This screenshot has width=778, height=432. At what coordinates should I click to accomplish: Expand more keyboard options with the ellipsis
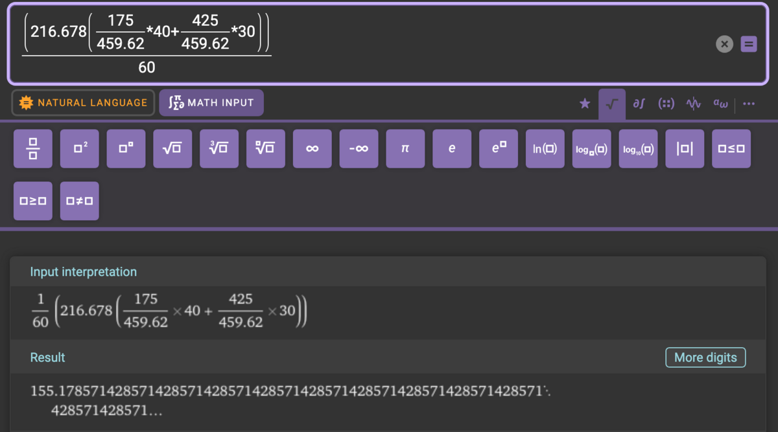pyautogui.click(x=749, y=104)
